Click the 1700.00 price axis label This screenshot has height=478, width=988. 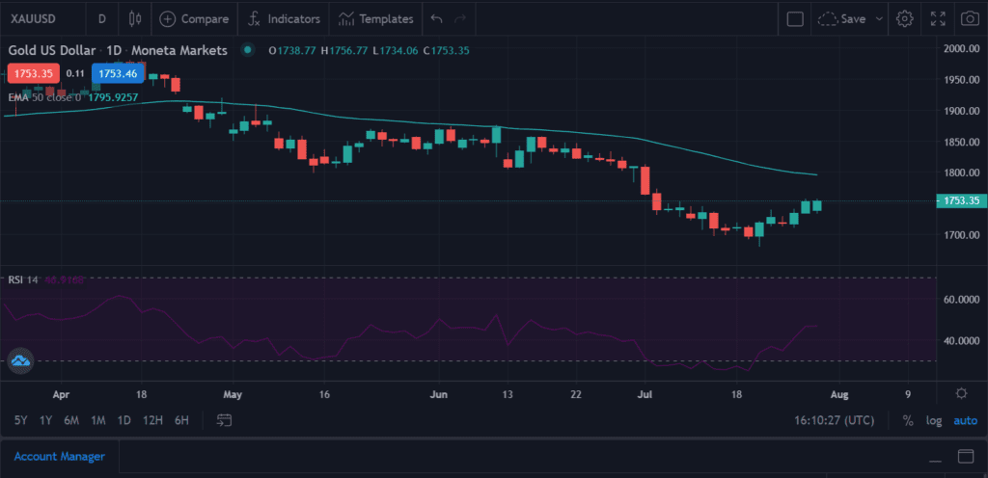click(x=962, y=235)
